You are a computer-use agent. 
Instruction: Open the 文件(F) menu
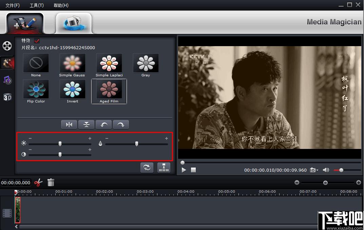pyautogui.click(x=13, y=5)
